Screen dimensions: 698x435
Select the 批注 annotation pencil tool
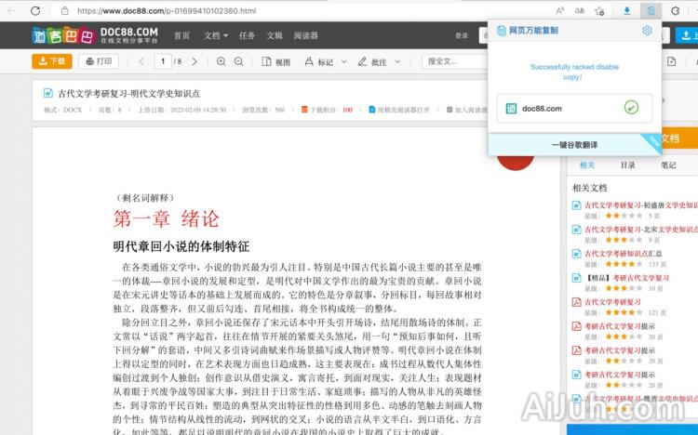[372, 62]
